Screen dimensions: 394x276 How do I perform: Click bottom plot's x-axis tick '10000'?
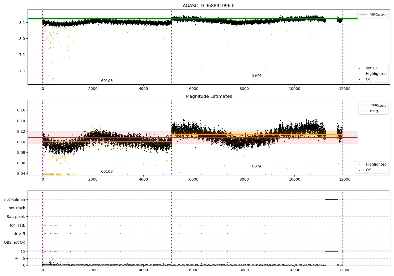pos(294,270)
